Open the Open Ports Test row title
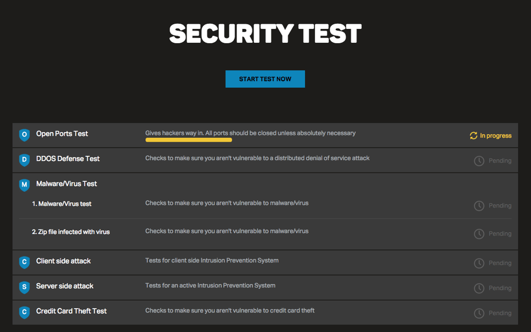Image resolution: width=531 pixels, height=332 pixels. 62,134
